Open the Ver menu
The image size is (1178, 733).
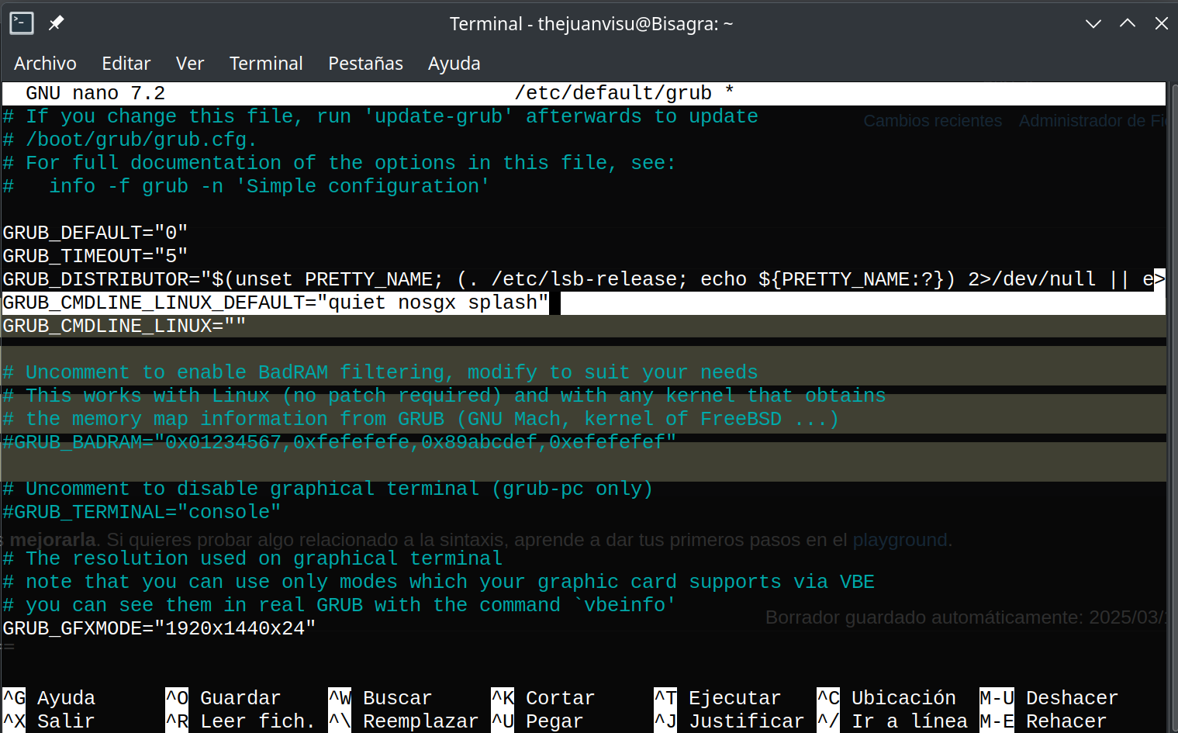click(x=190, y=64)
